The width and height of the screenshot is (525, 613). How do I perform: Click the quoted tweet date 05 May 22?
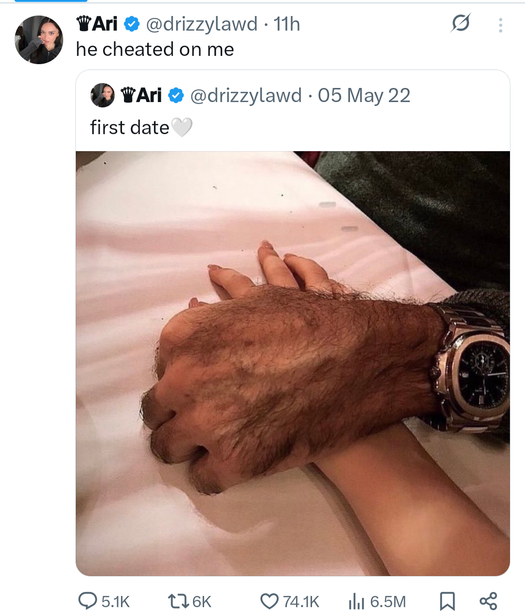click(x=364, y=96)
